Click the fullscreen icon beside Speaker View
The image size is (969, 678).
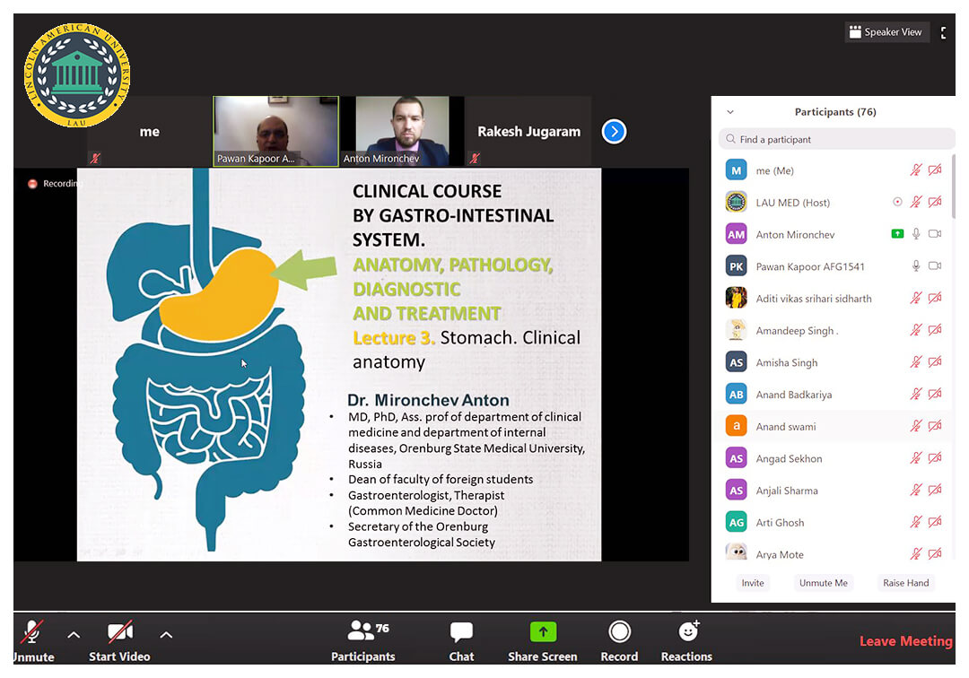click(x=943, y=32)
